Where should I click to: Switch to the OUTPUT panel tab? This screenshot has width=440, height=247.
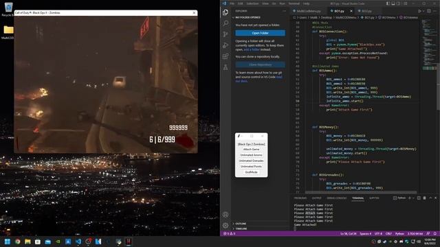316,198
